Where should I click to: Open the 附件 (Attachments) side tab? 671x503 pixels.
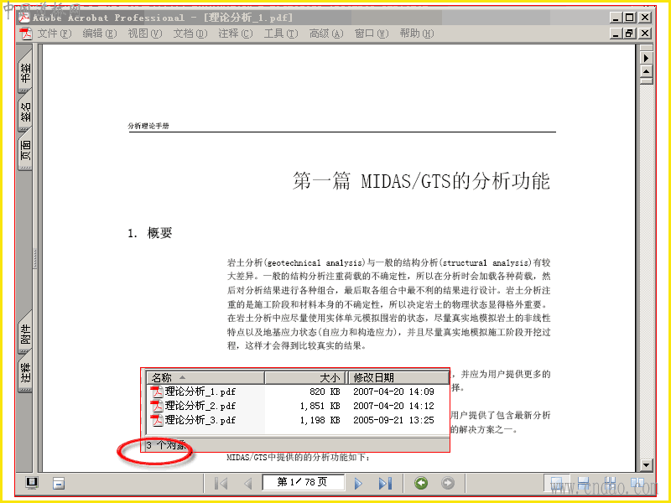pyautogui.click(x=26, y=333)
